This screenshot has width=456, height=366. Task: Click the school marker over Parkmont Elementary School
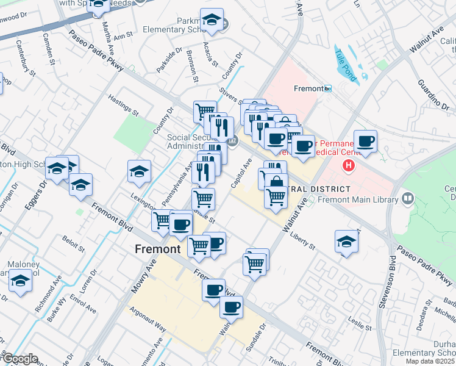point(212,21)
